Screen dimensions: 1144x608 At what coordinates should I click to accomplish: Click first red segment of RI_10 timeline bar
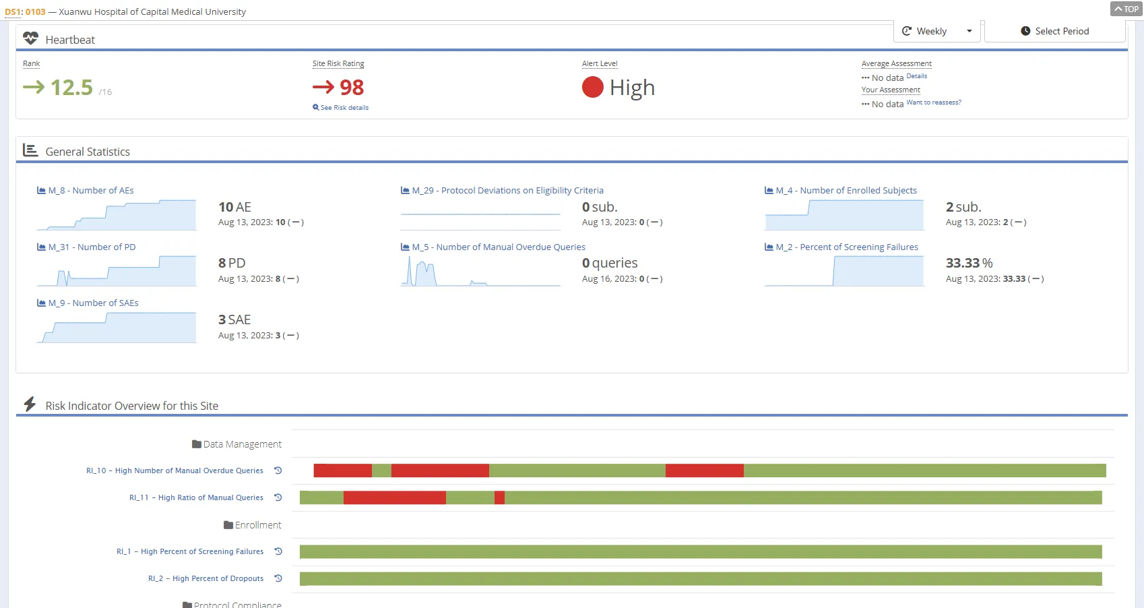tap(342, 470)
